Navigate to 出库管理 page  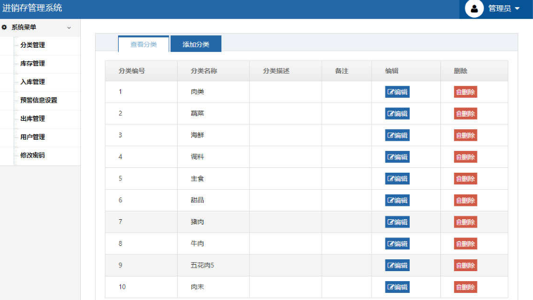pos(32,118)
